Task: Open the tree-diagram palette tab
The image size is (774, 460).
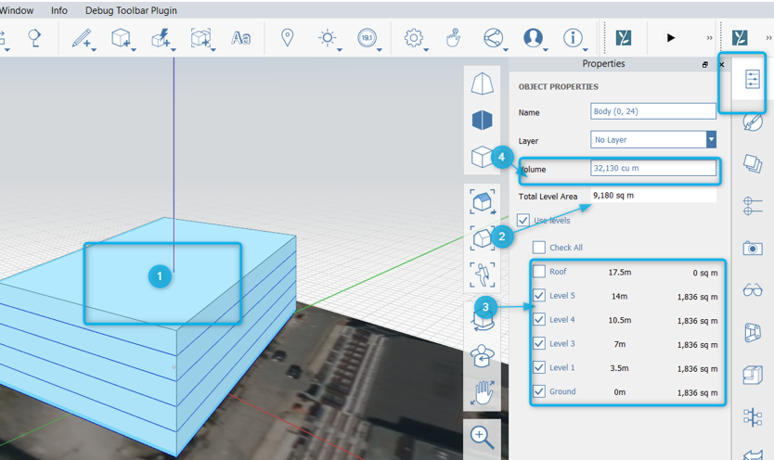Action: click(x=753, y=417)
